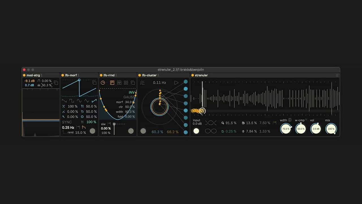This screenshot has height=204, width=362.
Task: Toggle the lfo-rrnd module power dot
Action: tap(101, 75)
